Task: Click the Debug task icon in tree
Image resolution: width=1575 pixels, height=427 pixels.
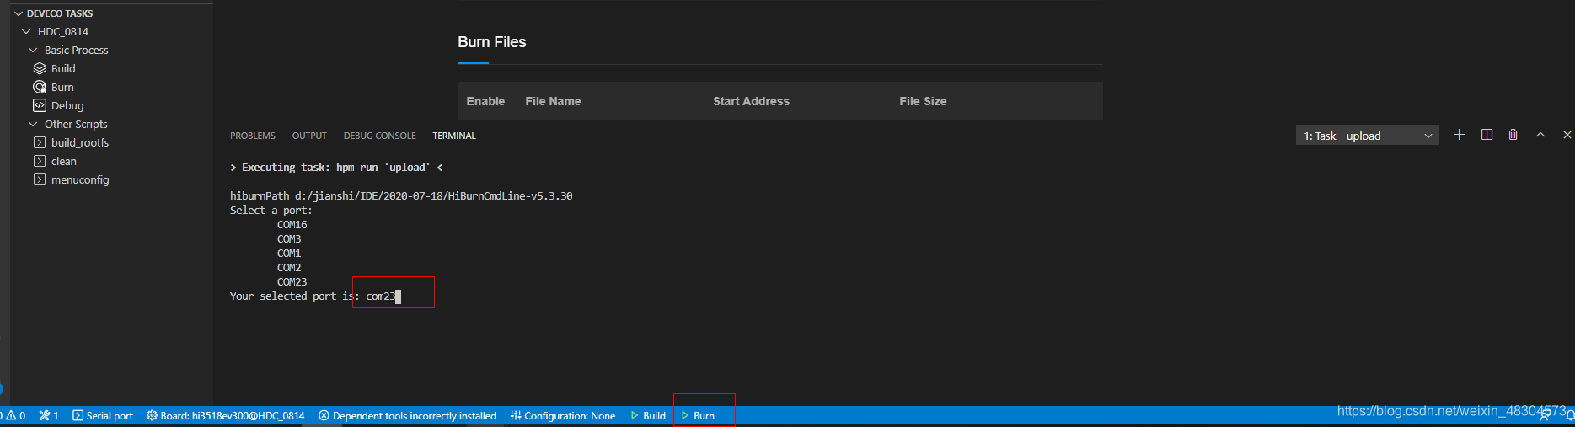Action: (40, 105)
